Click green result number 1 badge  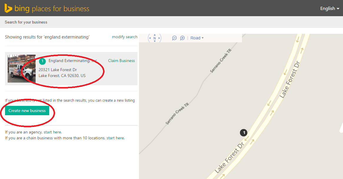(42, 61)
